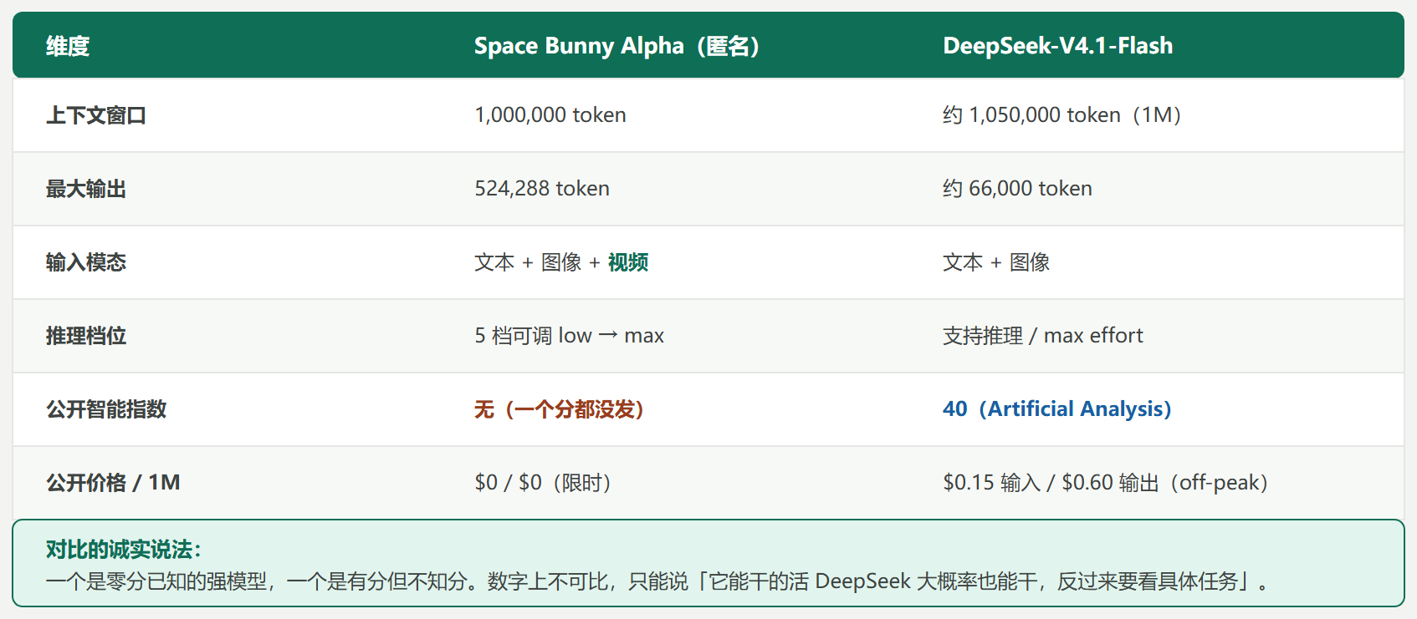The image size is (1417, 619).
Task: Select the 上下文窗口 row label
Action: pyautogui.click(x=96, y=115)
